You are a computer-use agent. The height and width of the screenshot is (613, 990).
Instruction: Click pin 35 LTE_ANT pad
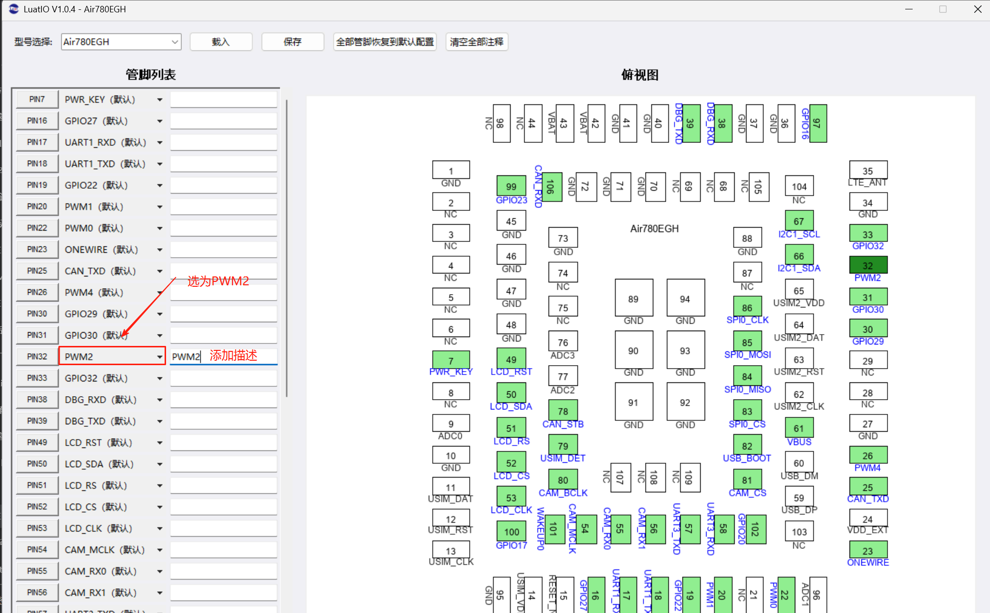[868, 170]
